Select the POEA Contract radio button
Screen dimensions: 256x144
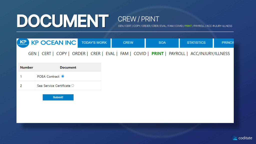click(x=62, y=76)
